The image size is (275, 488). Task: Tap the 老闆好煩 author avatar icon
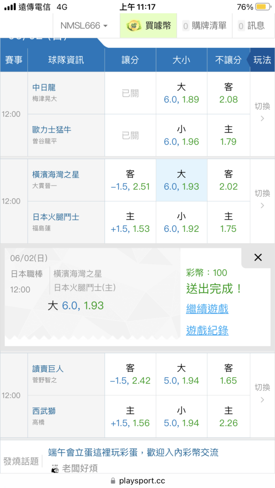click(x=55, y=468)
